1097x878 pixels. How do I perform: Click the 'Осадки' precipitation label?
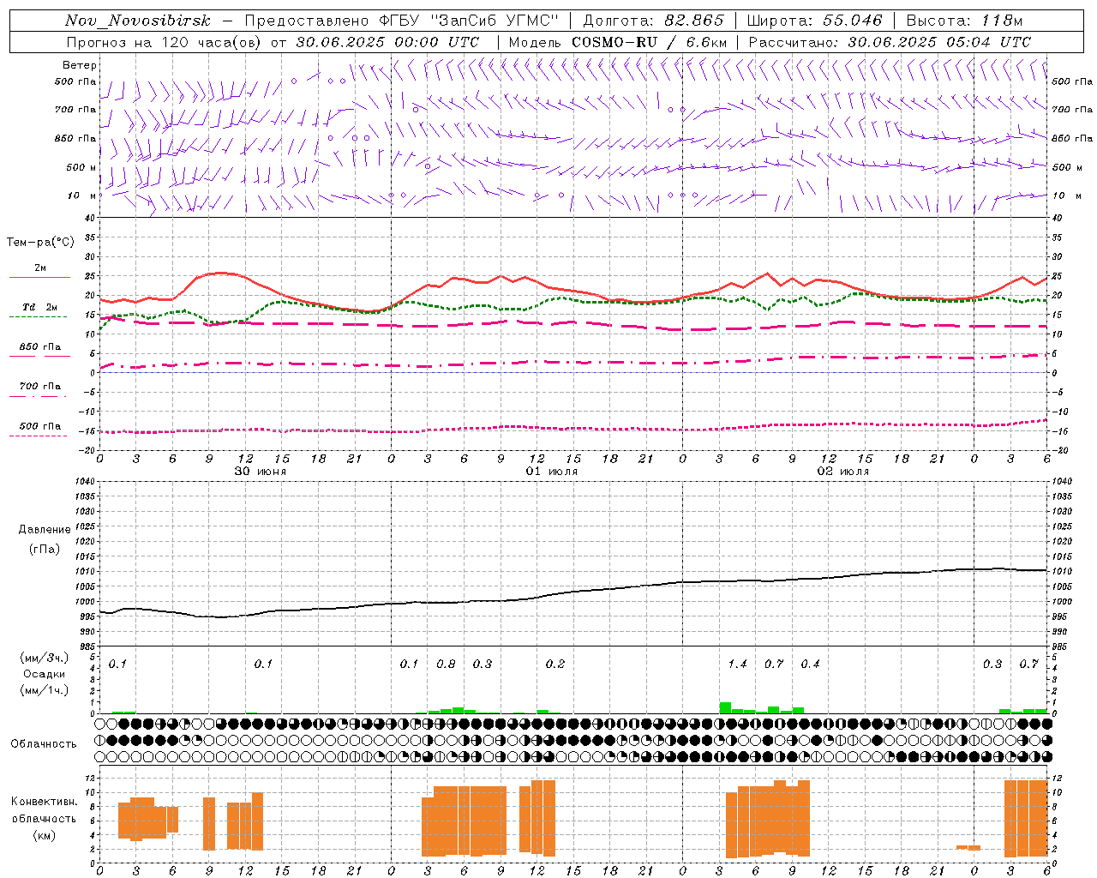[44, 674]
